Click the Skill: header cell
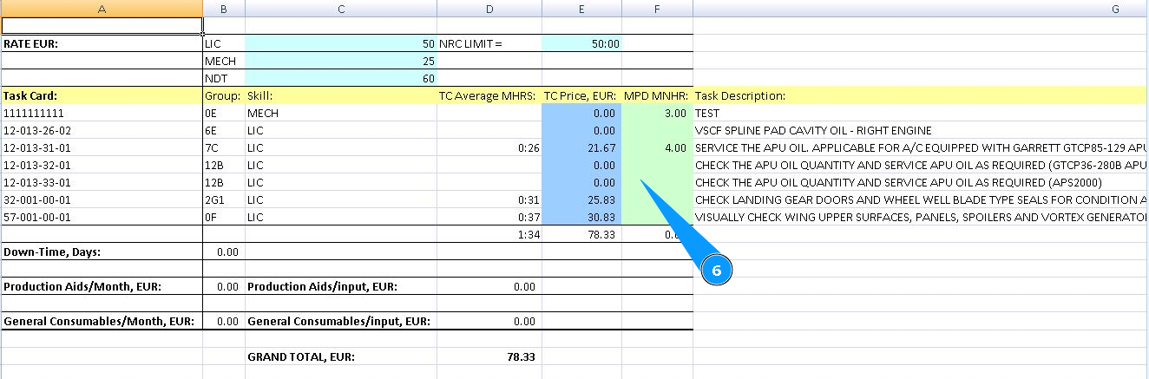This screenshot has width=1149, height=379. point(341,95)
